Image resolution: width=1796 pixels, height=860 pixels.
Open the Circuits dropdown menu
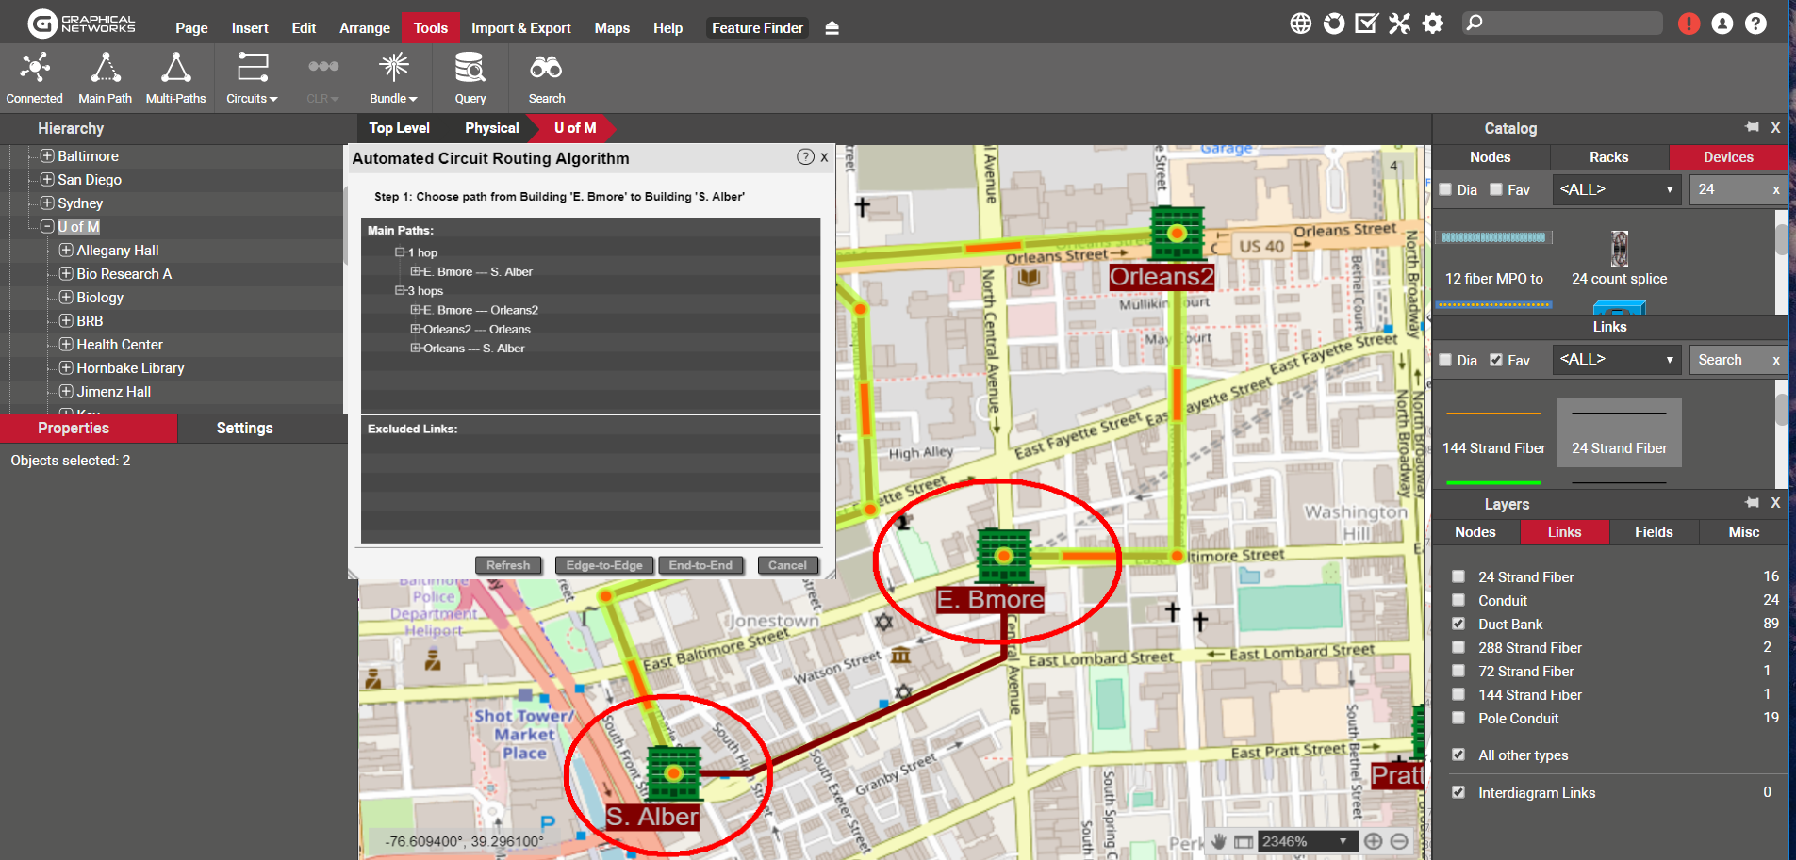[252, 77]
